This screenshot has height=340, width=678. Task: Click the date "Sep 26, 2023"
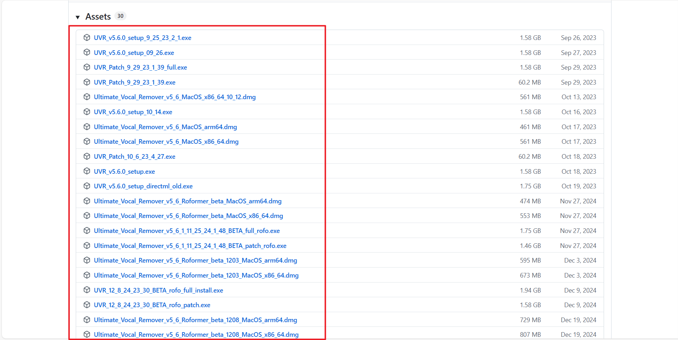[x=579, y=38]
